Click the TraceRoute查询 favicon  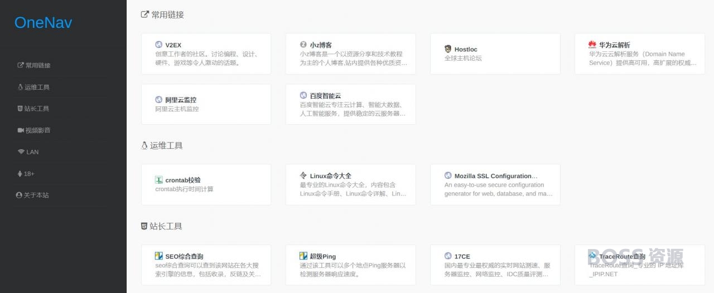click(x=592, y=256)
